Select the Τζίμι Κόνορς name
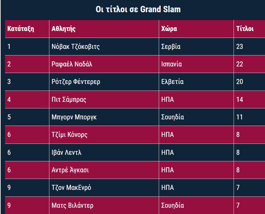265x214 pixels. coord(69,135)
